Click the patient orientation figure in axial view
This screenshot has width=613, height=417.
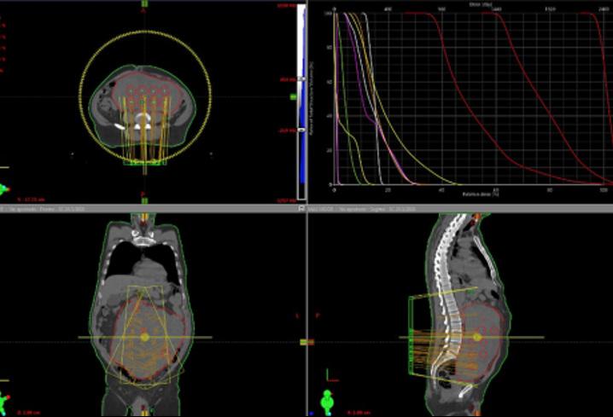4,189
